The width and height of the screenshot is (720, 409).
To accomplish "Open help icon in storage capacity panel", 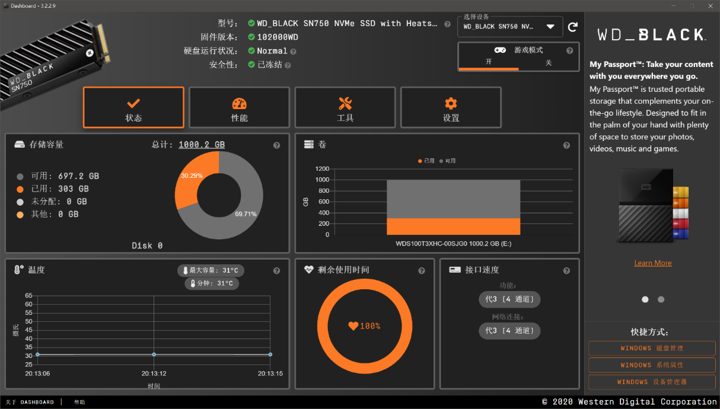I will pos(276,145).
